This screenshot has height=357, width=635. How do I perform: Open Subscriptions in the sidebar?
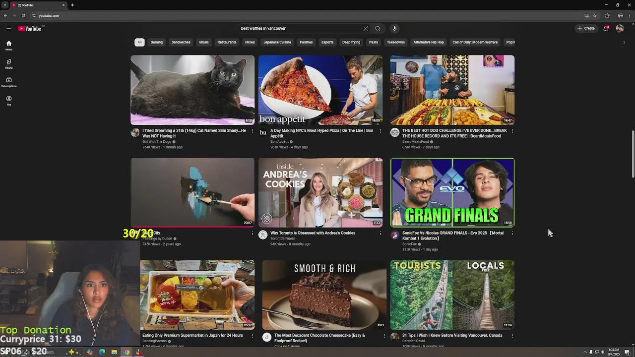click(x=8, y=82)
